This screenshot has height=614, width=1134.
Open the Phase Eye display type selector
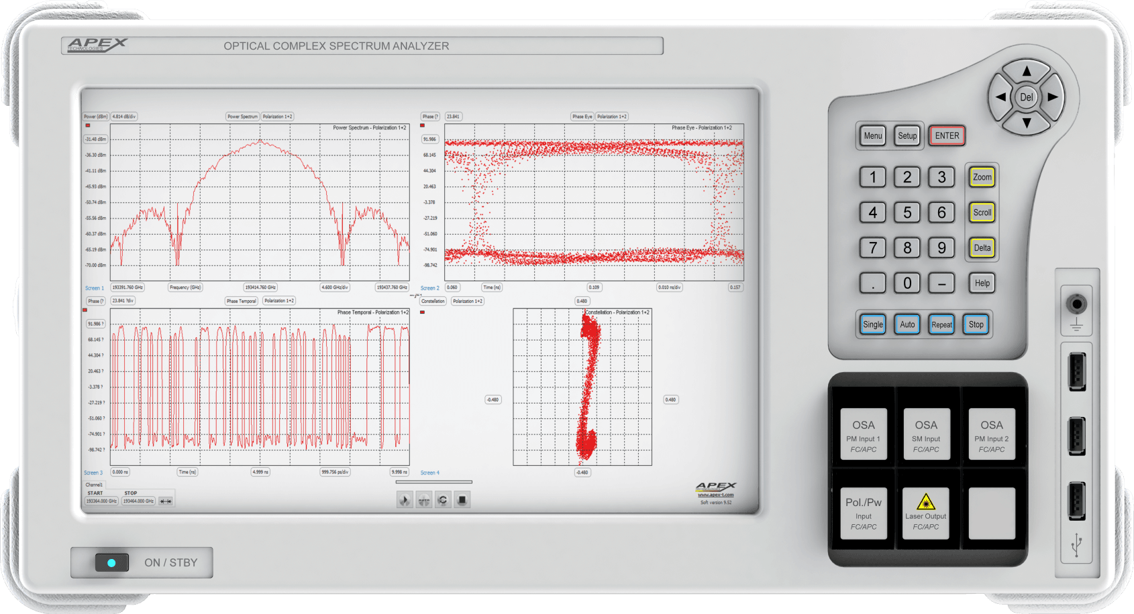pyautogui.click(x=582, y=117)
